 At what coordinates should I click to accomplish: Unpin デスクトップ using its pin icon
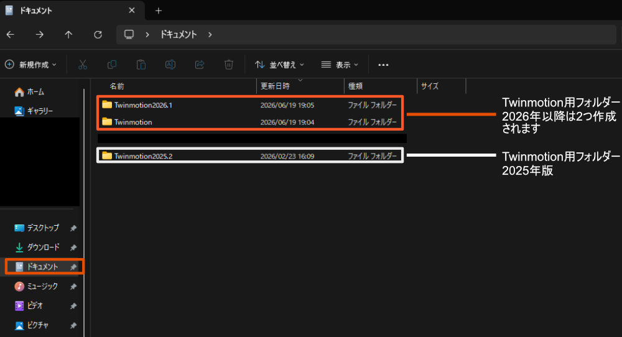[x=73, y=228]
